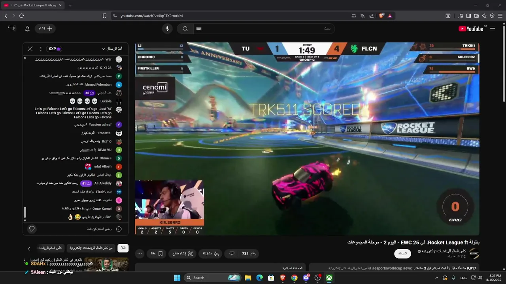Open the subscribers-only mode info icon
Image resolution: width=506 pixels, height=284 pixels.
119,229
